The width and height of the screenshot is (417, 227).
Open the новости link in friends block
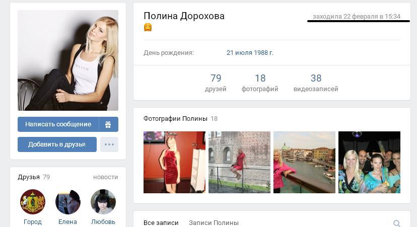105,177
